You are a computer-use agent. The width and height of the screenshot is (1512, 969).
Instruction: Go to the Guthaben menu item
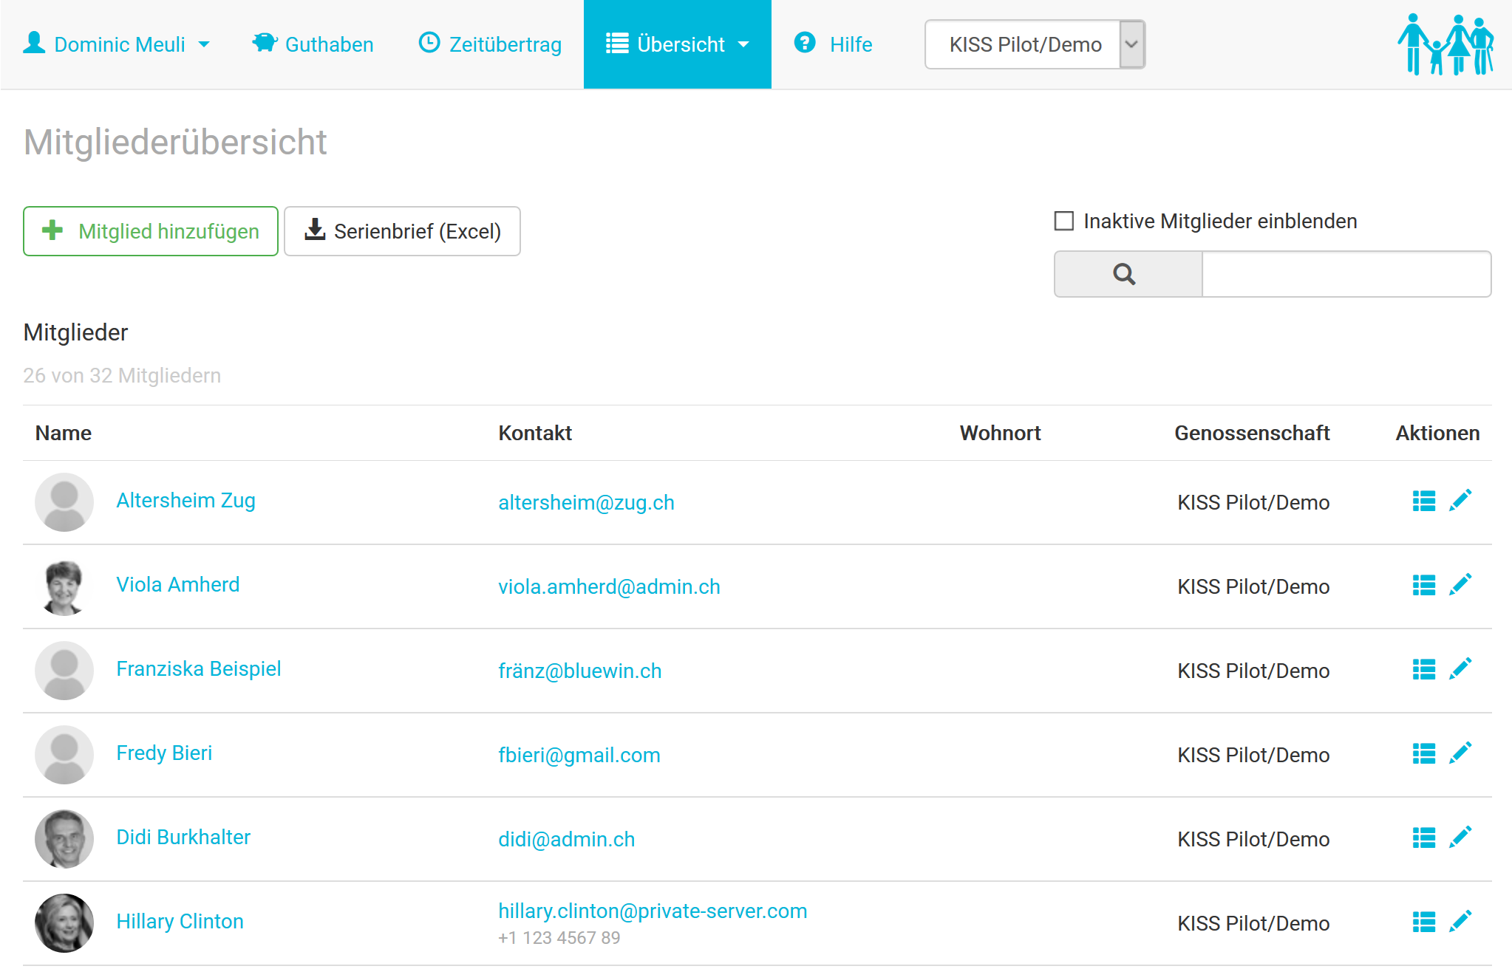tap(313, 44)
